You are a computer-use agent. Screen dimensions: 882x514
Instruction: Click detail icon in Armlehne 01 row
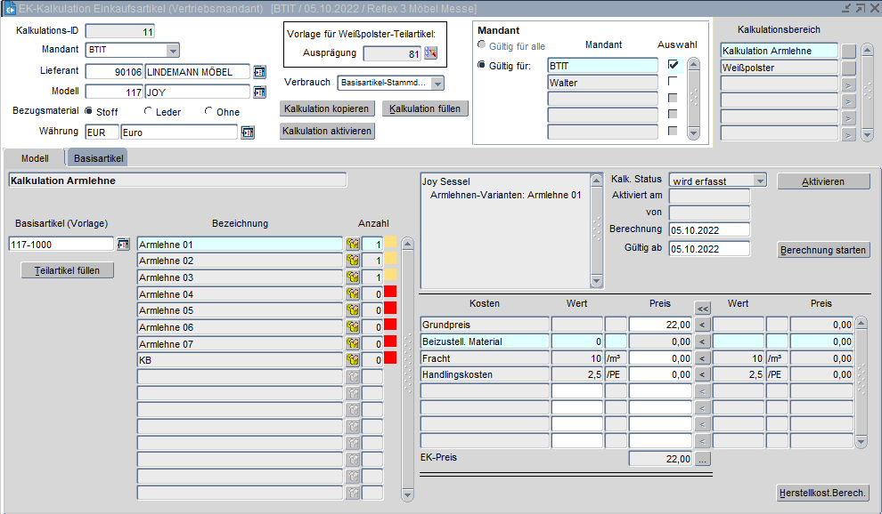point(353,245)
